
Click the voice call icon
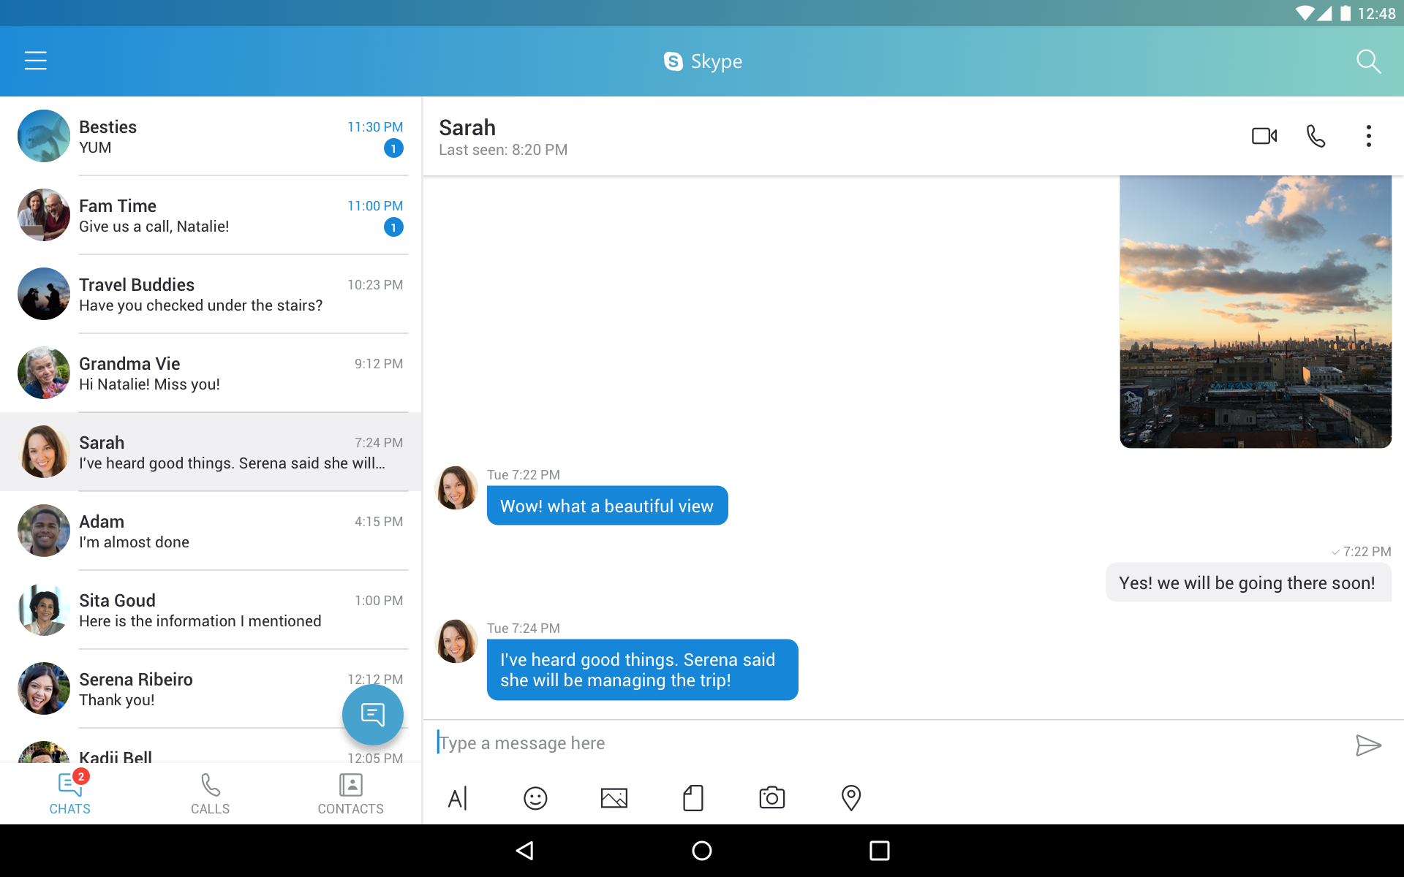point(1317,137)
